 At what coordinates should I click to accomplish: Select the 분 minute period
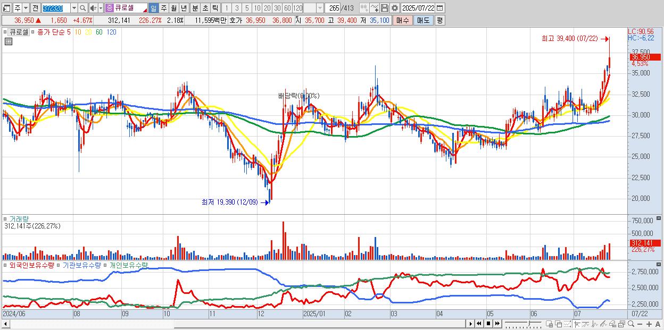[195, 8]
